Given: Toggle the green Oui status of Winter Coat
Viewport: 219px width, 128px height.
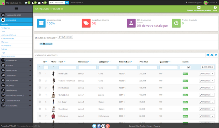Looking at the screenshot, I should tap(185, 74).
